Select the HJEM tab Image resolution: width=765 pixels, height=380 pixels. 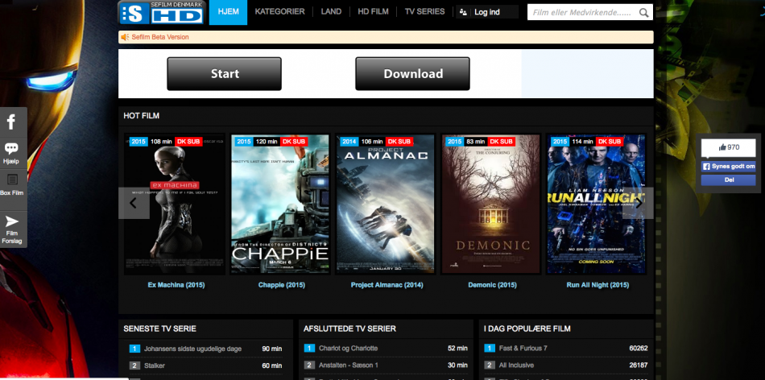[229, 12]
